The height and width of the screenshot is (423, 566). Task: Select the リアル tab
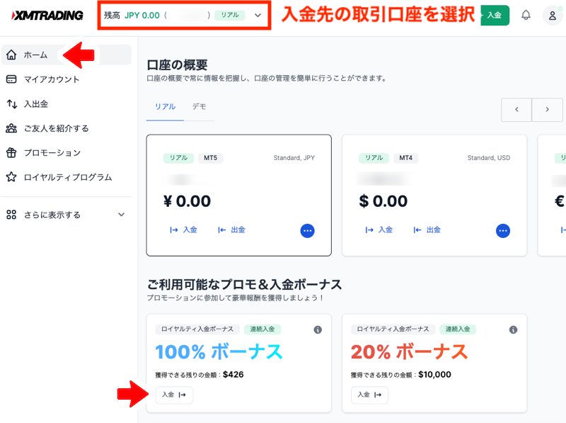tap(165, 107)
